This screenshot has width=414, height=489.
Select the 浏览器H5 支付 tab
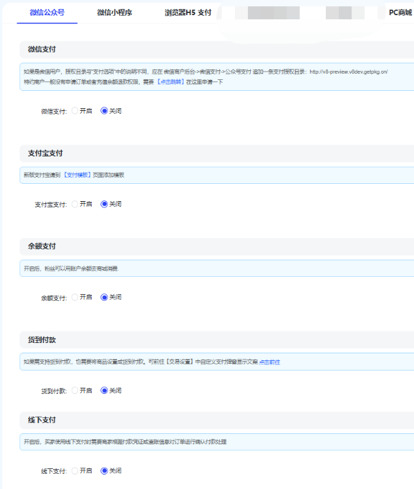[187, 12]
